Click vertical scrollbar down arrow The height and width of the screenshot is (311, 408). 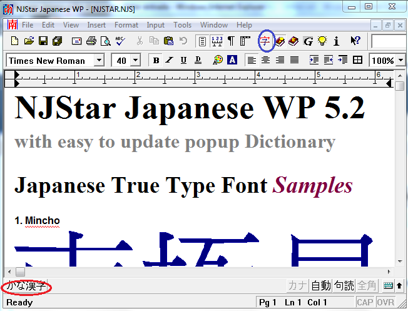click(400, 262)
